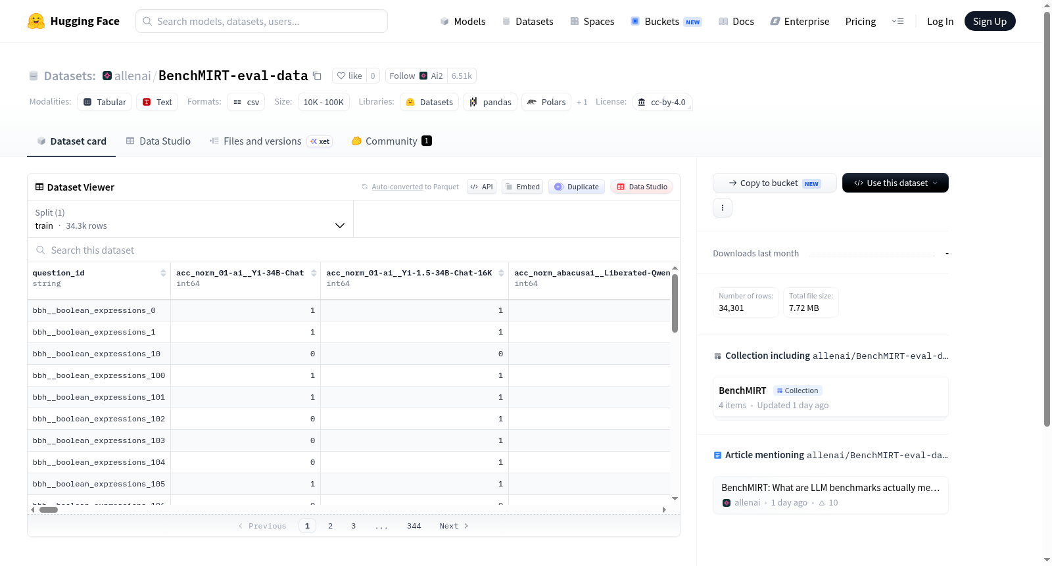This screenshot has height=566, width=1052.
Task: Click the page's vertical scrollbar
Action: tap(1047, 220)
